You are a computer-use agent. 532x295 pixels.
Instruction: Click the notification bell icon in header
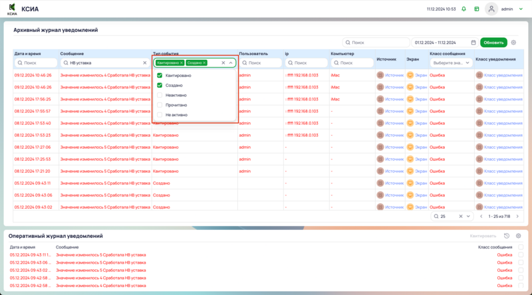pos(464,9)
